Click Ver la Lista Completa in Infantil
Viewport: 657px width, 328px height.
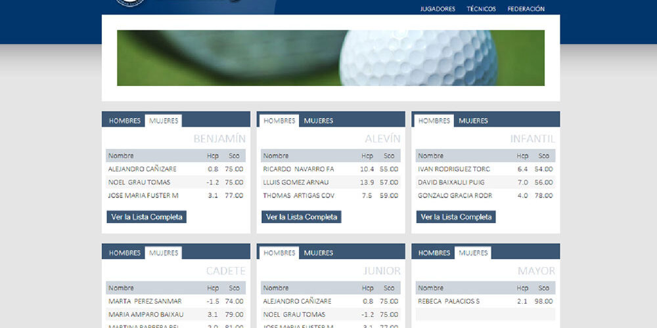[x=456, y=217]
